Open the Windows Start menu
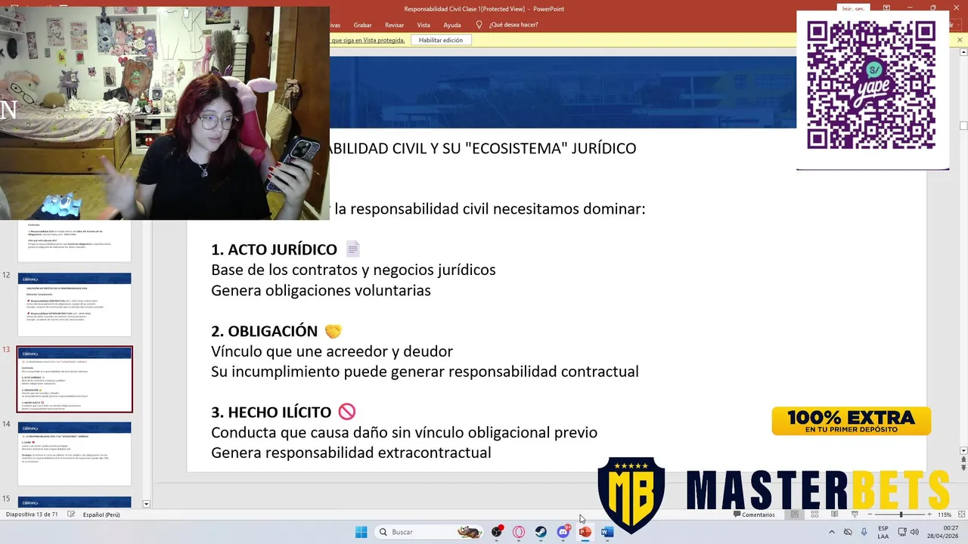 click(x=361, y=532)
